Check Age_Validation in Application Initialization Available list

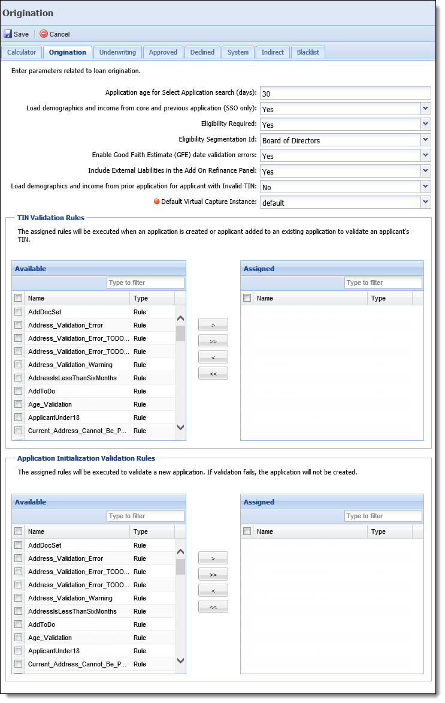tap(19, 638)
